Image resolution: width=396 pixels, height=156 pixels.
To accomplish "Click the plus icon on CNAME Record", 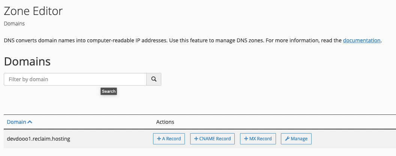I will point(196,139).
